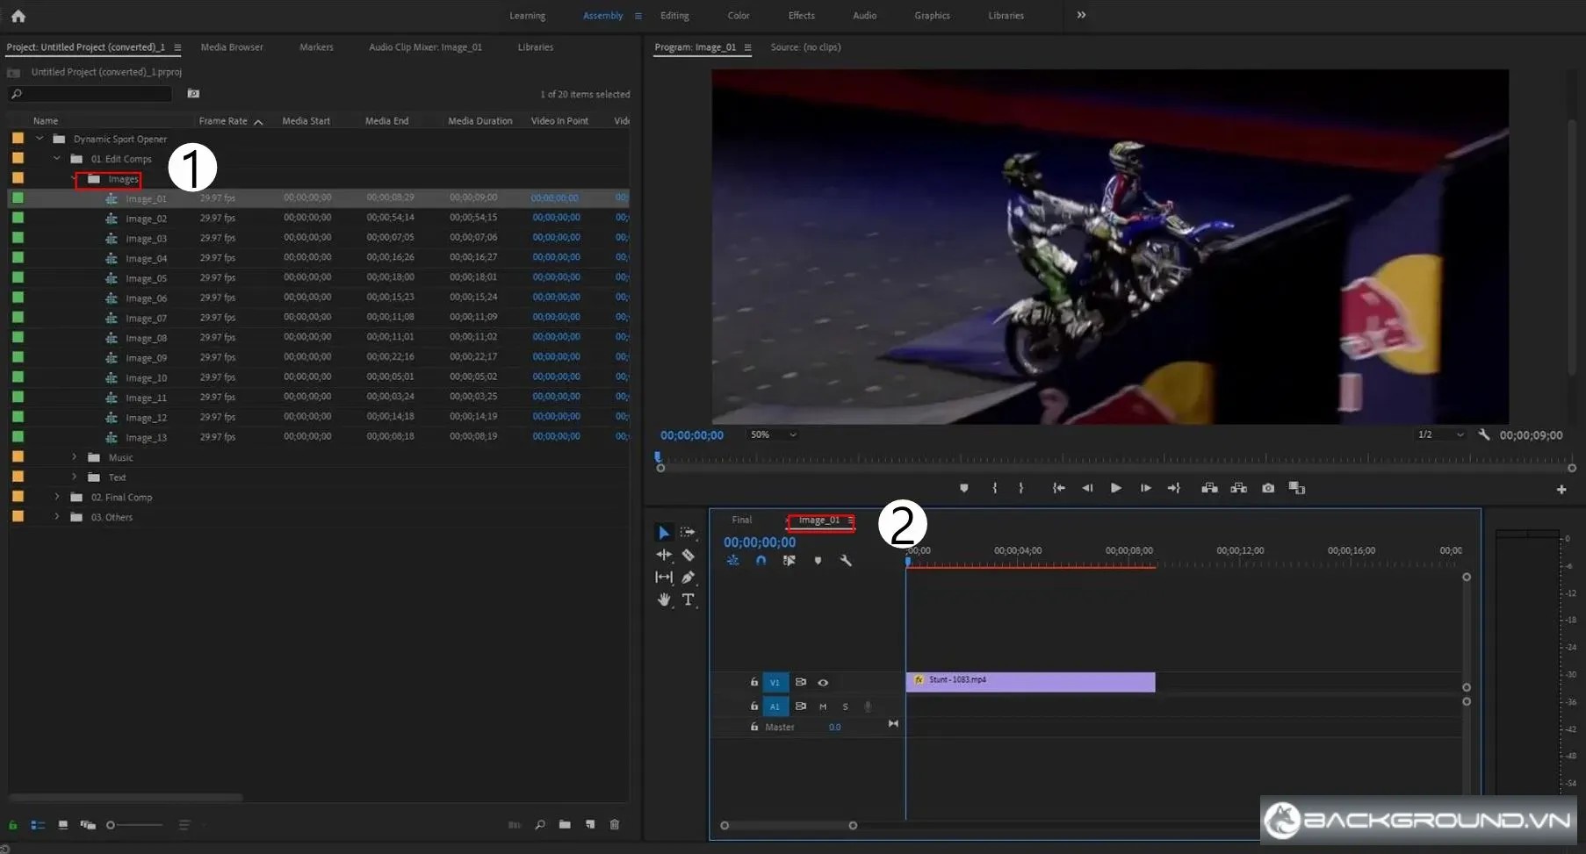Image resolution: width=1586 pixels, height=854 pixels.
Task: Step back one frame
Action: point(1088,488)
